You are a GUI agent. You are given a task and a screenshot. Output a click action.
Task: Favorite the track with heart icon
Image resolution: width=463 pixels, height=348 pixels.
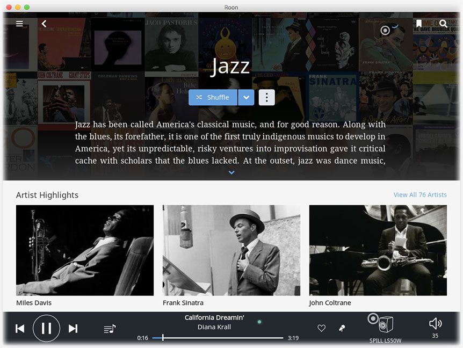[321, 328]
